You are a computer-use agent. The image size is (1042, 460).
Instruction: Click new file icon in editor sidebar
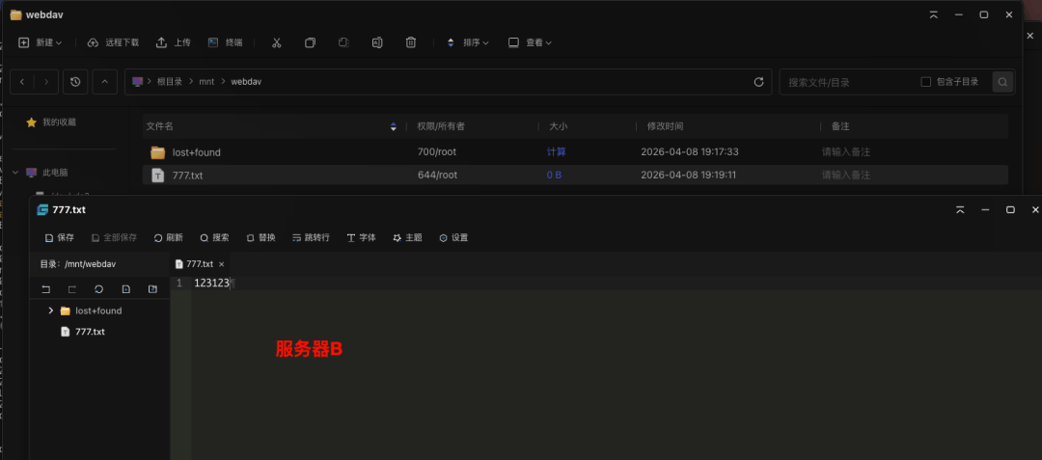coord(125,289)
